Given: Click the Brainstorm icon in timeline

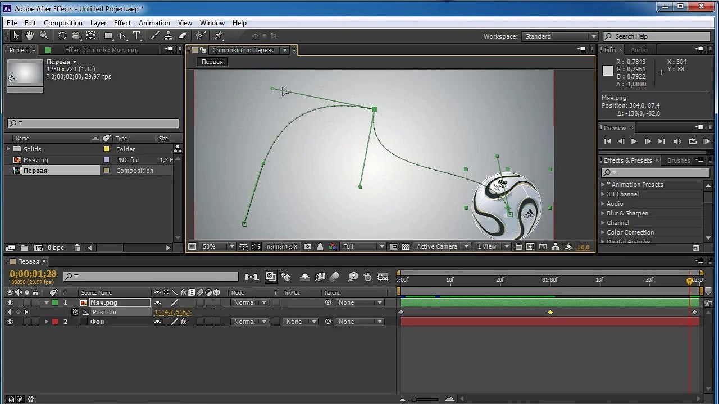Looking at the screenshot, I should [353, 277].
